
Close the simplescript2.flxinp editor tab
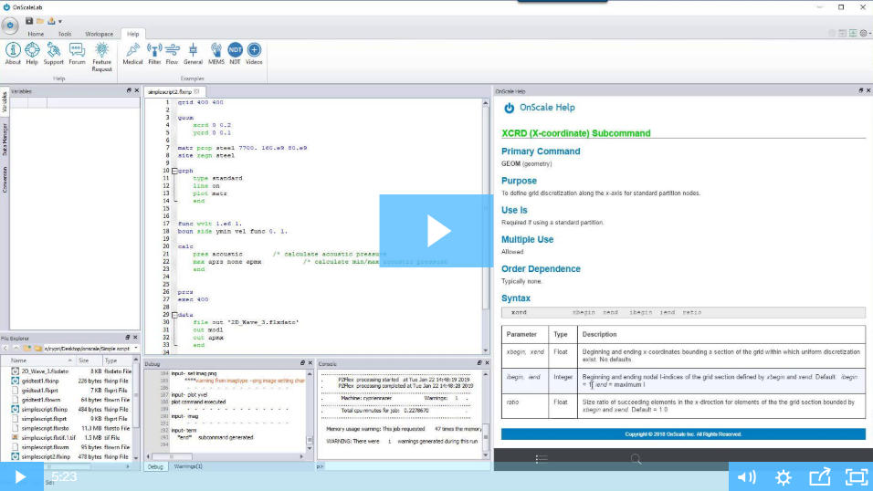click(196, 91)
